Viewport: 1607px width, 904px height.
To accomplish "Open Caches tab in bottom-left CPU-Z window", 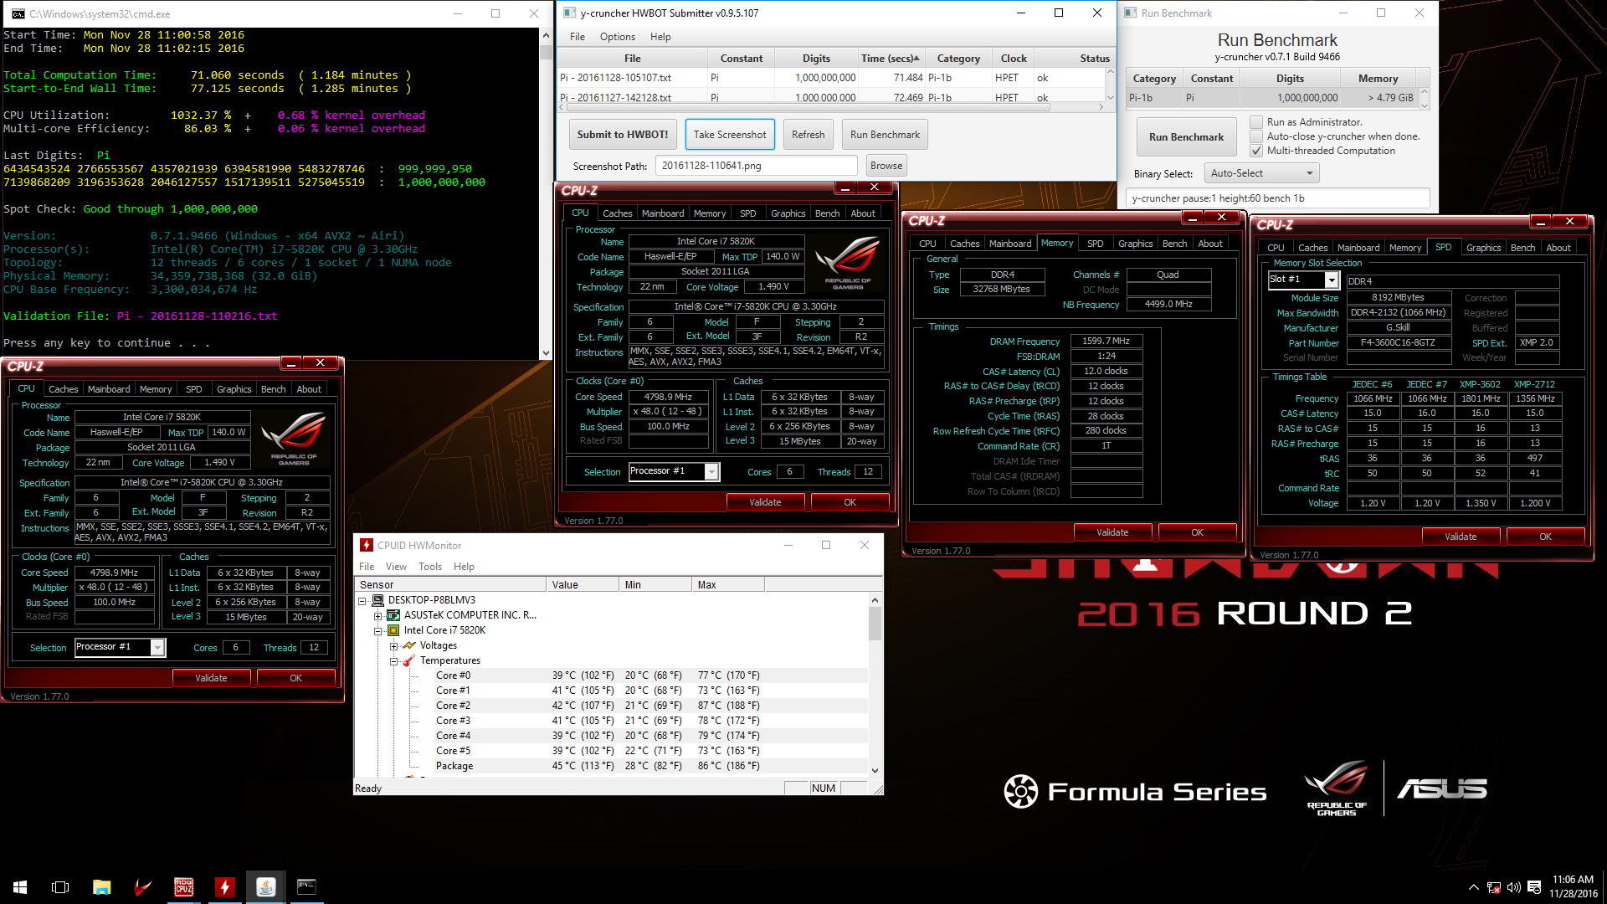I will (63, 389).
